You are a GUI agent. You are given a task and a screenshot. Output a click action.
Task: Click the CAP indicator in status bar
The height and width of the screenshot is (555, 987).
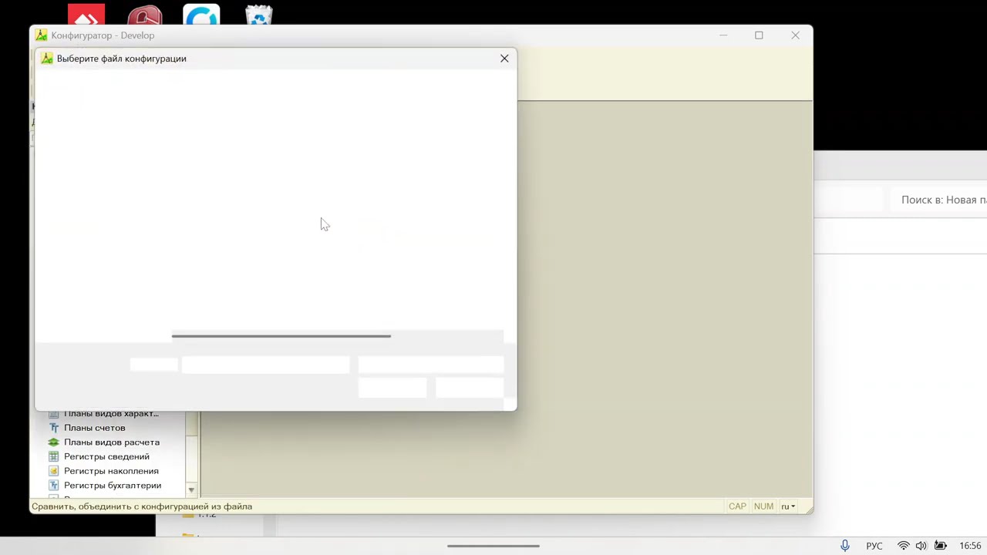[737, 506]
